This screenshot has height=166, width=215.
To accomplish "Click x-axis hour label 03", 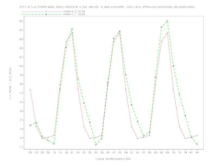I will tap(36, 152).
